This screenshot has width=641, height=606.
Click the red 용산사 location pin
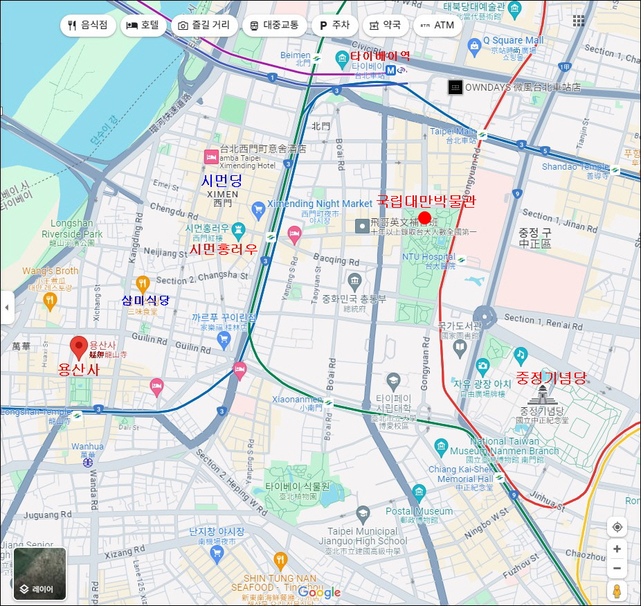point(78,348)
